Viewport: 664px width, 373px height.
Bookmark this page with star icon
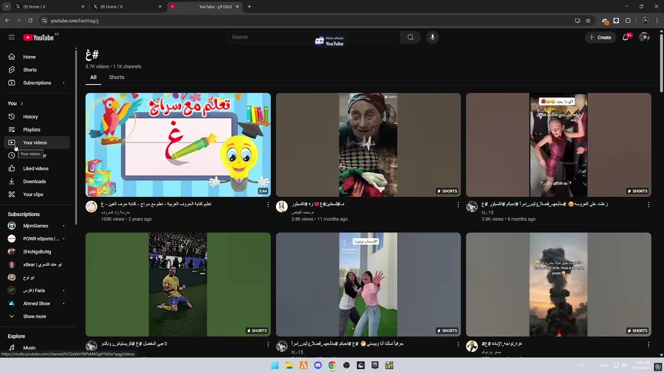(x=588, y=21)
